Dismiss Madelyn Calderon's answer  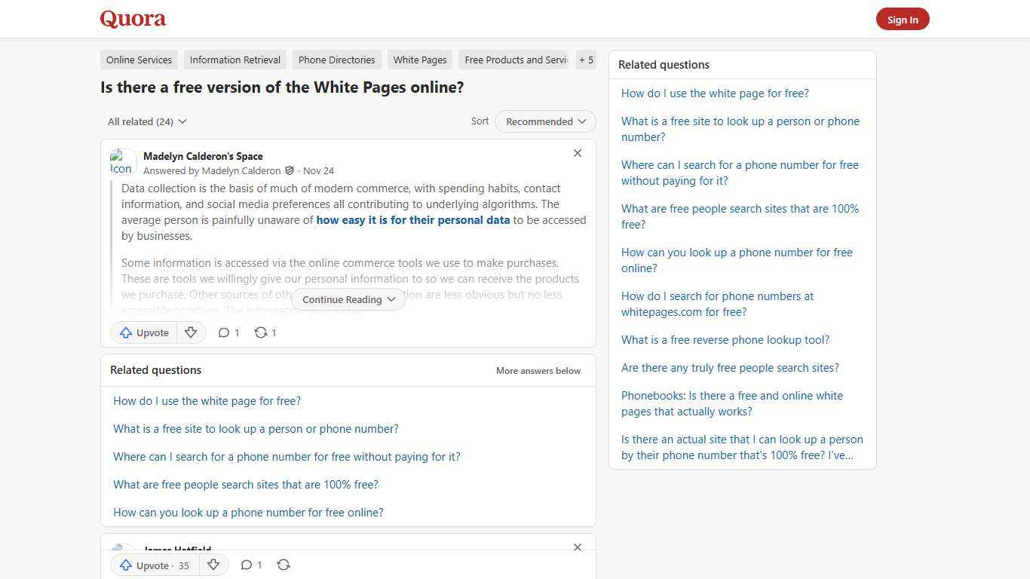coord(577,153)
